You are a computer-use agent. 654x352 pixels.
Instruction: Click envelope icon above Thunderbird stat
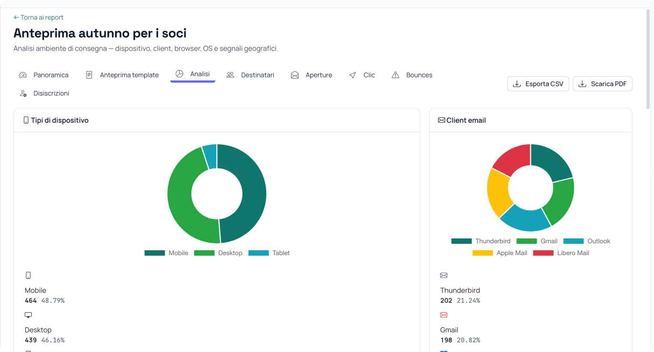point(444,276)
